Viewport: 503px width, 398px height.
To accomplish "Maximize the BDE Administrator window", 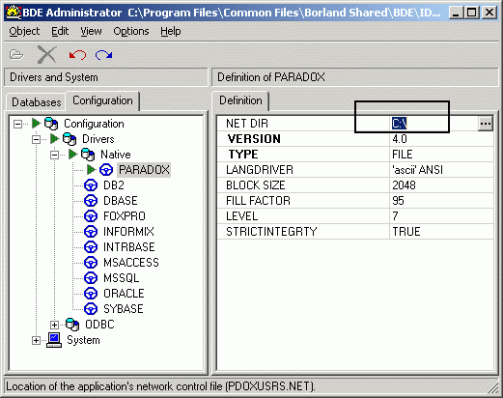I will coord(472,13).
